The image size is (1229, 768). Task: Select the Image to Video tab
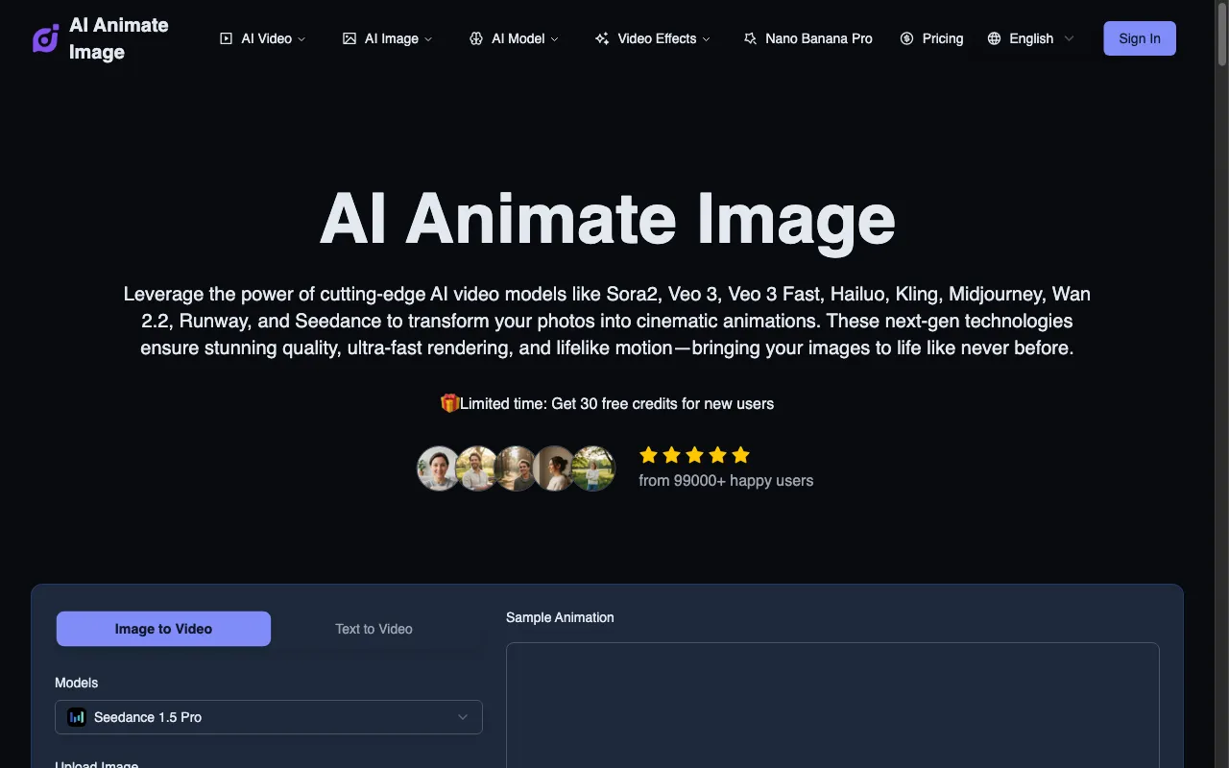click(163, 629)
